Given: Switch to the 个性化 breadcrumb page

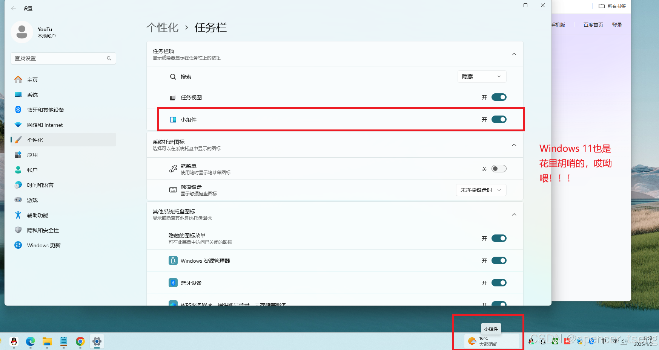Looking at the screenshot, I should (162, 27).
